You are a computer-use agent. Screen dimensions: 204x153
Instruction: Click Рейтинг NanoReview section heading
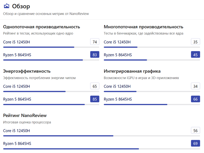(x=25, y=116)
